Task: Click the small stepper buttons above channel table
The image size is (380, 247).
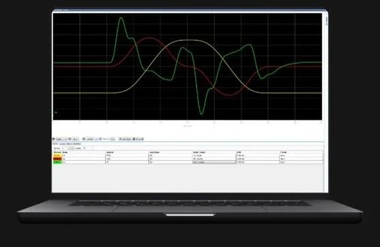Action: tap(71, 148)
